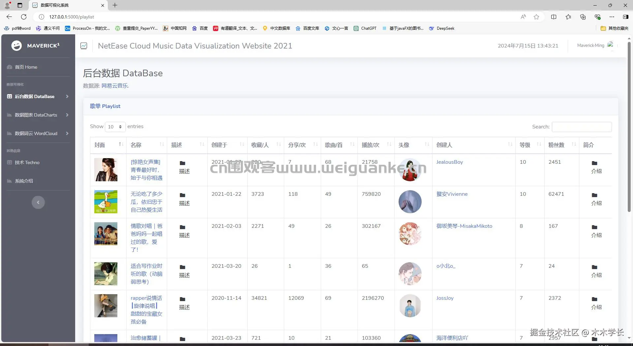
Task: Click the cover thumbnail of 惊艳女声集
Action: click(106, 170)
